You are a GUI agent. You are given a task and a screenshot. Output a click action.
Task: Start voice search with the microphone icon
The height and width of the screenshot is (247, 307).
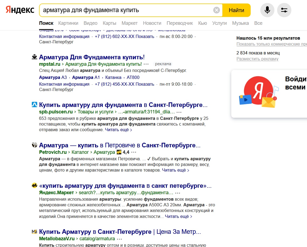click(267, 10)
